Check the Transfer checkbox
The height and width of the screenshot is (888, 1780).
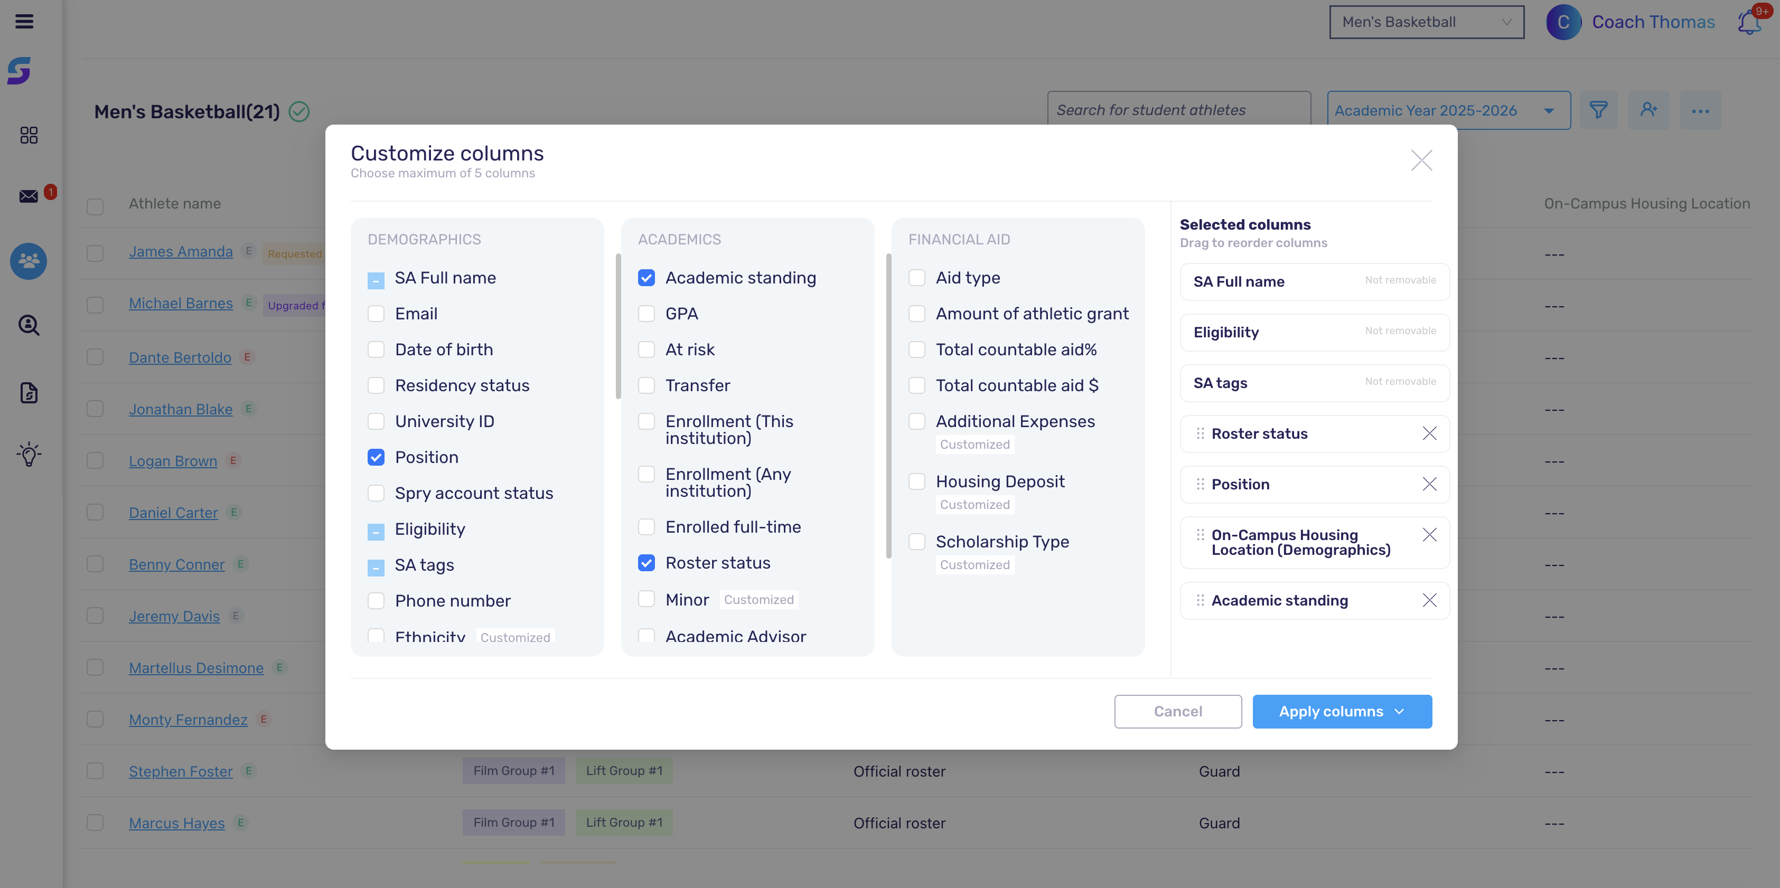click(646, 385)
